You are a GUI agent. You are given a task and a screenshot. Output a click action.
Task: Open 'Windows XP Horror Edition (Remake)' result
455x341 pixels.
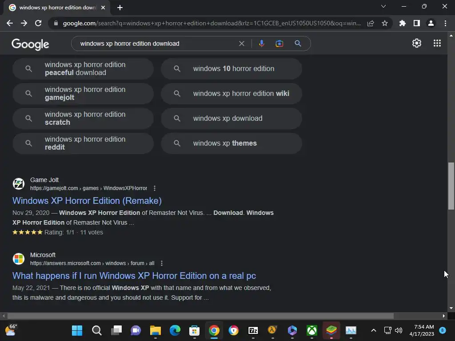pyautogui.click(x=87, y=201)
